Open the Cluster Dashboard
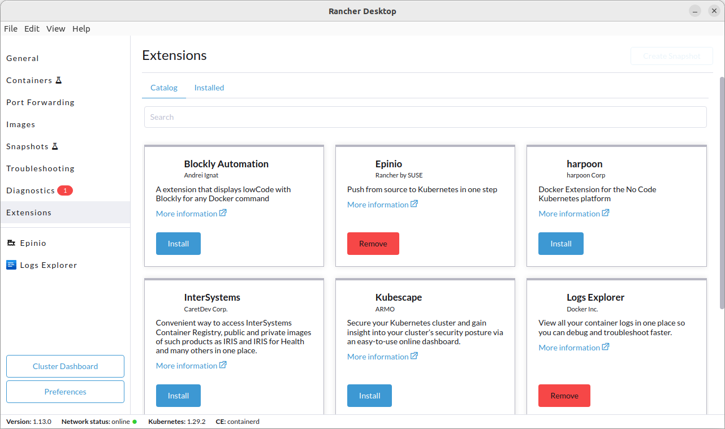 click(x=65, y=366)
